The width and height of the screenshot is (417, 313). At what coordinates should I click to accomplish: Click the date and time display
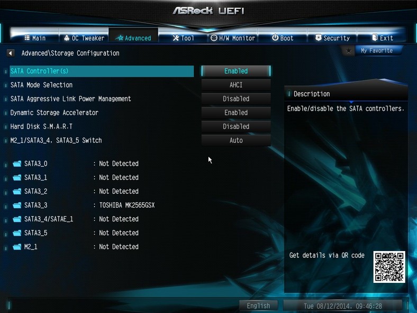pyautogui.click(x=343, y=306)
